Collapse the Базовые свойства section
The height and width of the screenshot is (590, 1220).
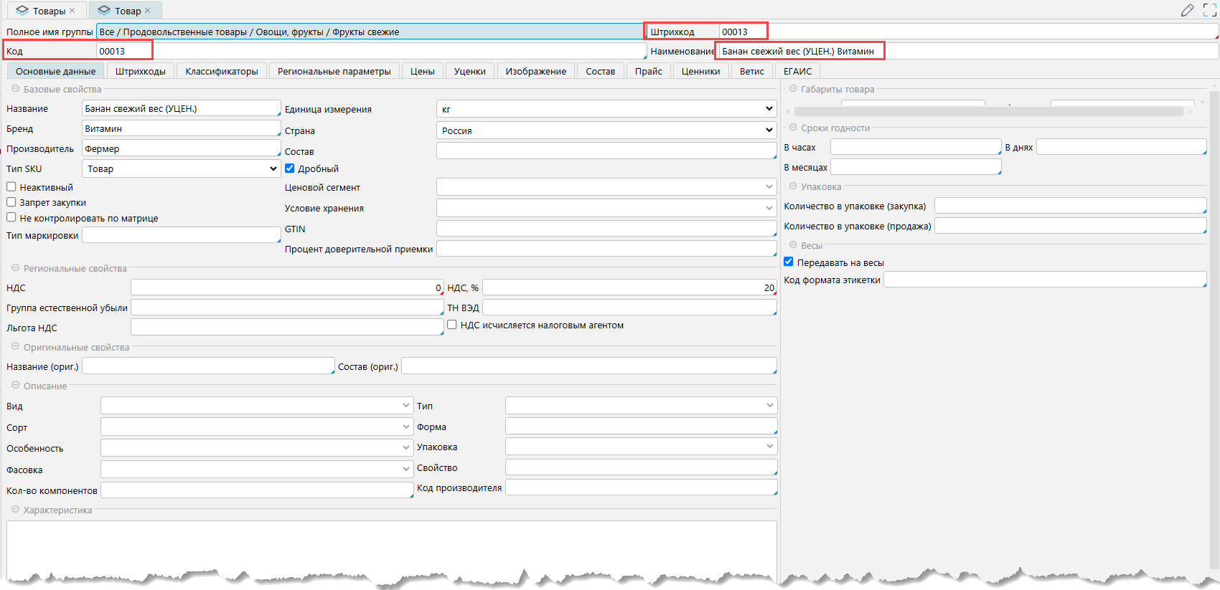pyautogui.click(x=15, y=89)
